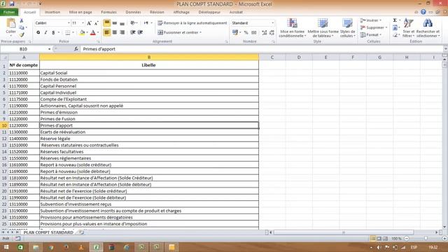
Task: Click Supprimer cells button
Action: (x=373, y=27)
